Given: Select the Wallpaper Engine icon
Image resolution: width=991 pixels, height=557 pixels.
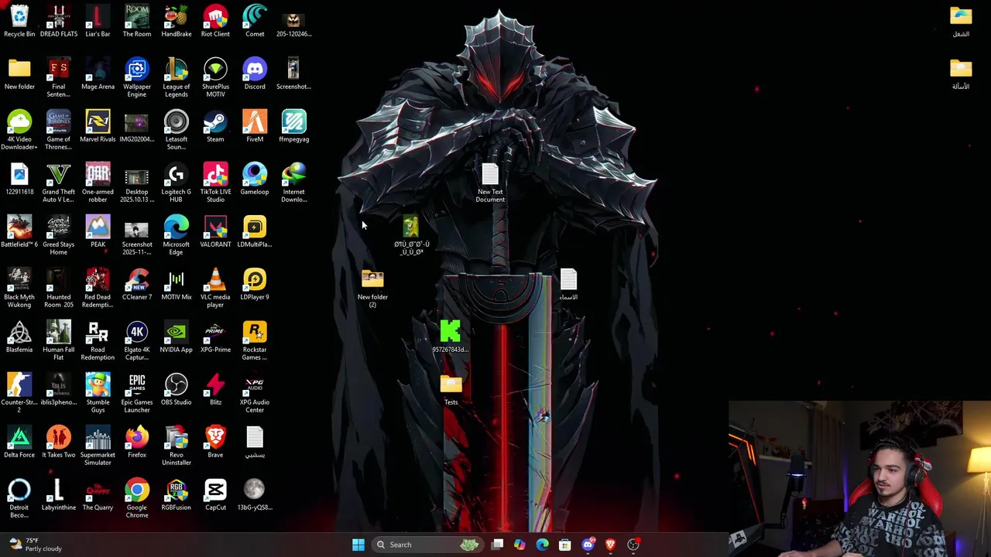Looking at the screenshot, I should coord(137,77).
